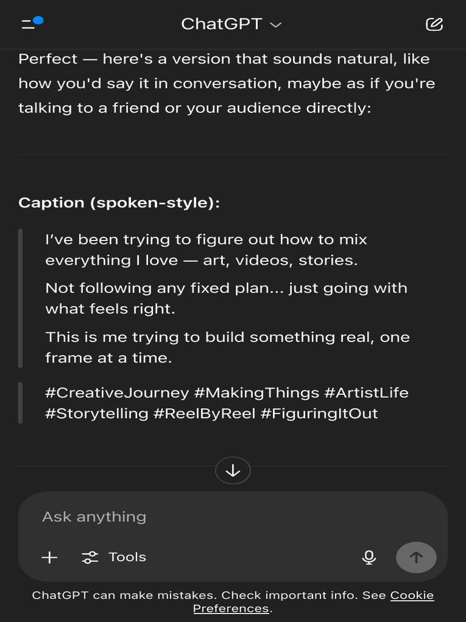Viewport: 466px width, 622px height.
Task: Click the "one frame at a time" caption line
Action: pos(228,347)
